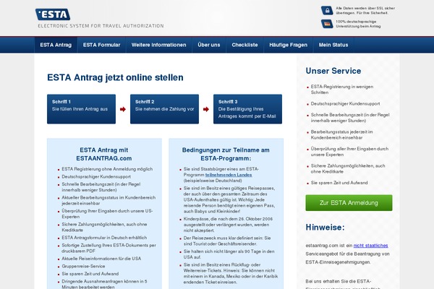Screen dimensions: 434x289
Task: Click the red arrow after Schritt 1
Action: point(123,109)
